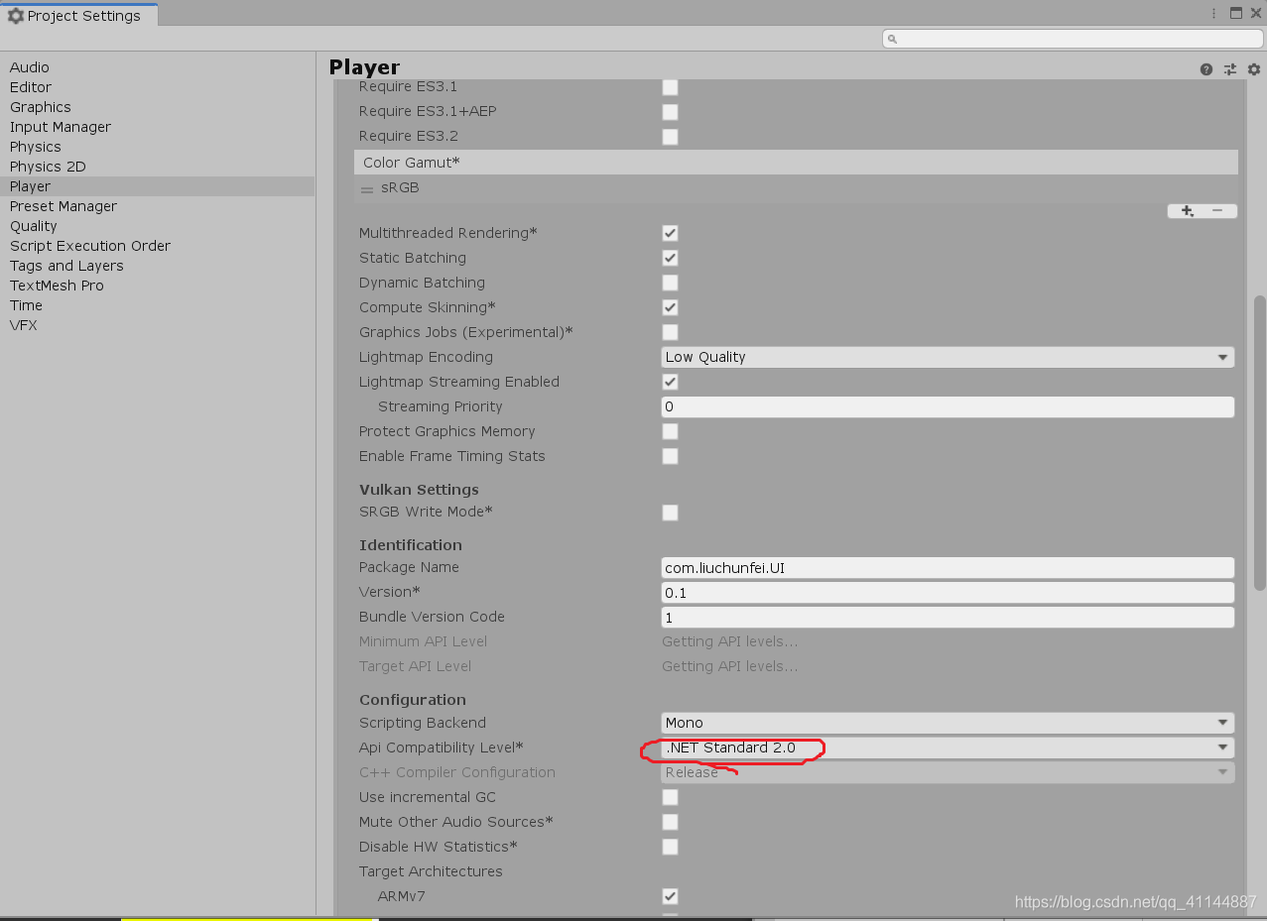Click the search magnifier in the search bar

(892, 38)
